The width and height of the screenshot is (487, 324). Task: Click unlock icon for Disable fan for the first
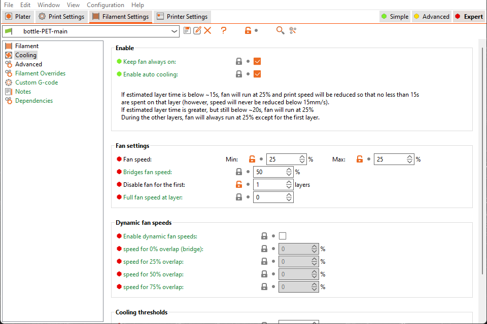coord(239,184)
